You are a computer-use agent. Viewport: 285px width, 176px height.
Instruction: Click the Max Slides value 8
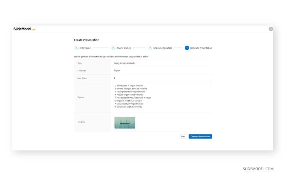coord(114,78)
